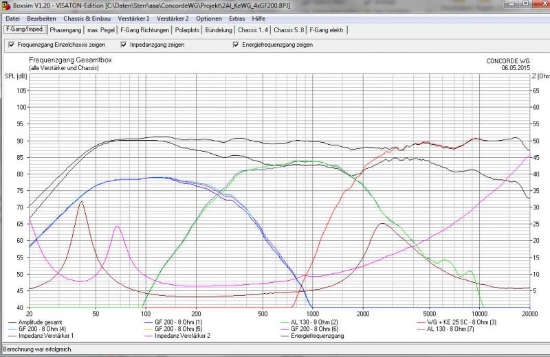Disable 'Energiefrequenzgang zeigen' checkbox
550x357 pixels.
(x=236, y=45)
